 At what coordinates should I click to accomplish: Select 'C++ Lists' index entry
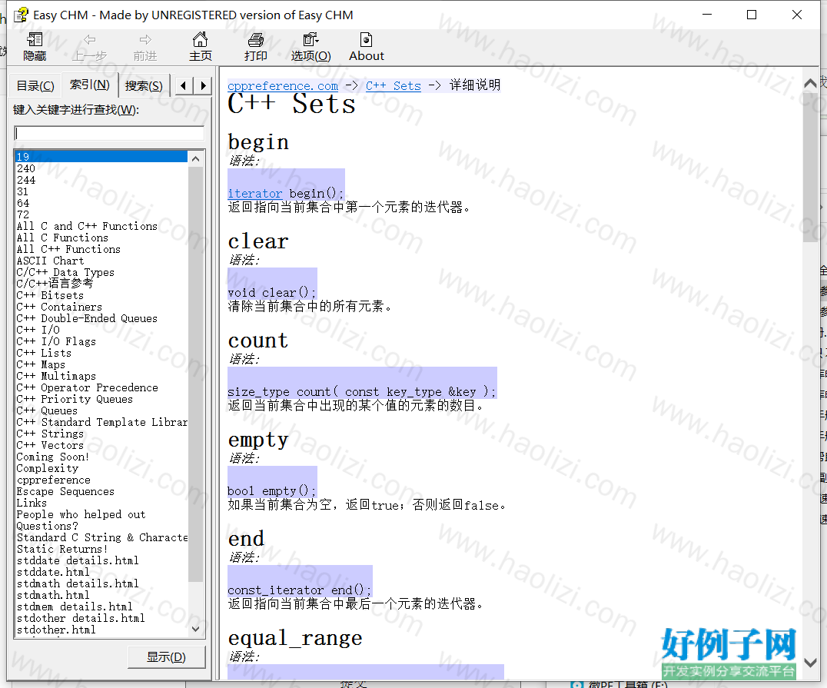(44, 353)
